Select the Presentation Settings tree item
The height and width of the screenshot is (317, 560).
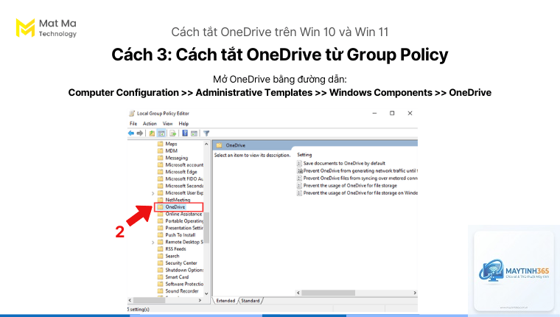click(184, 228)
